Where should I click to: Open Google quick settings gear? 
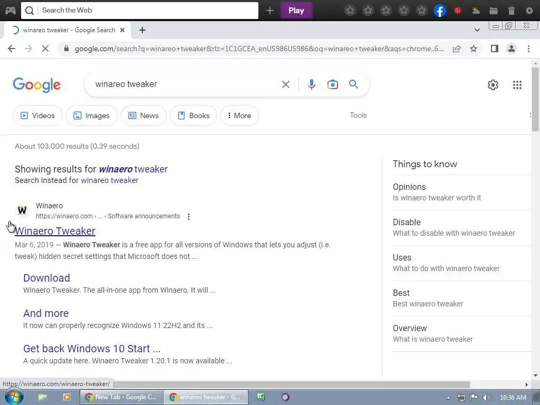click(x=493, y=85)
